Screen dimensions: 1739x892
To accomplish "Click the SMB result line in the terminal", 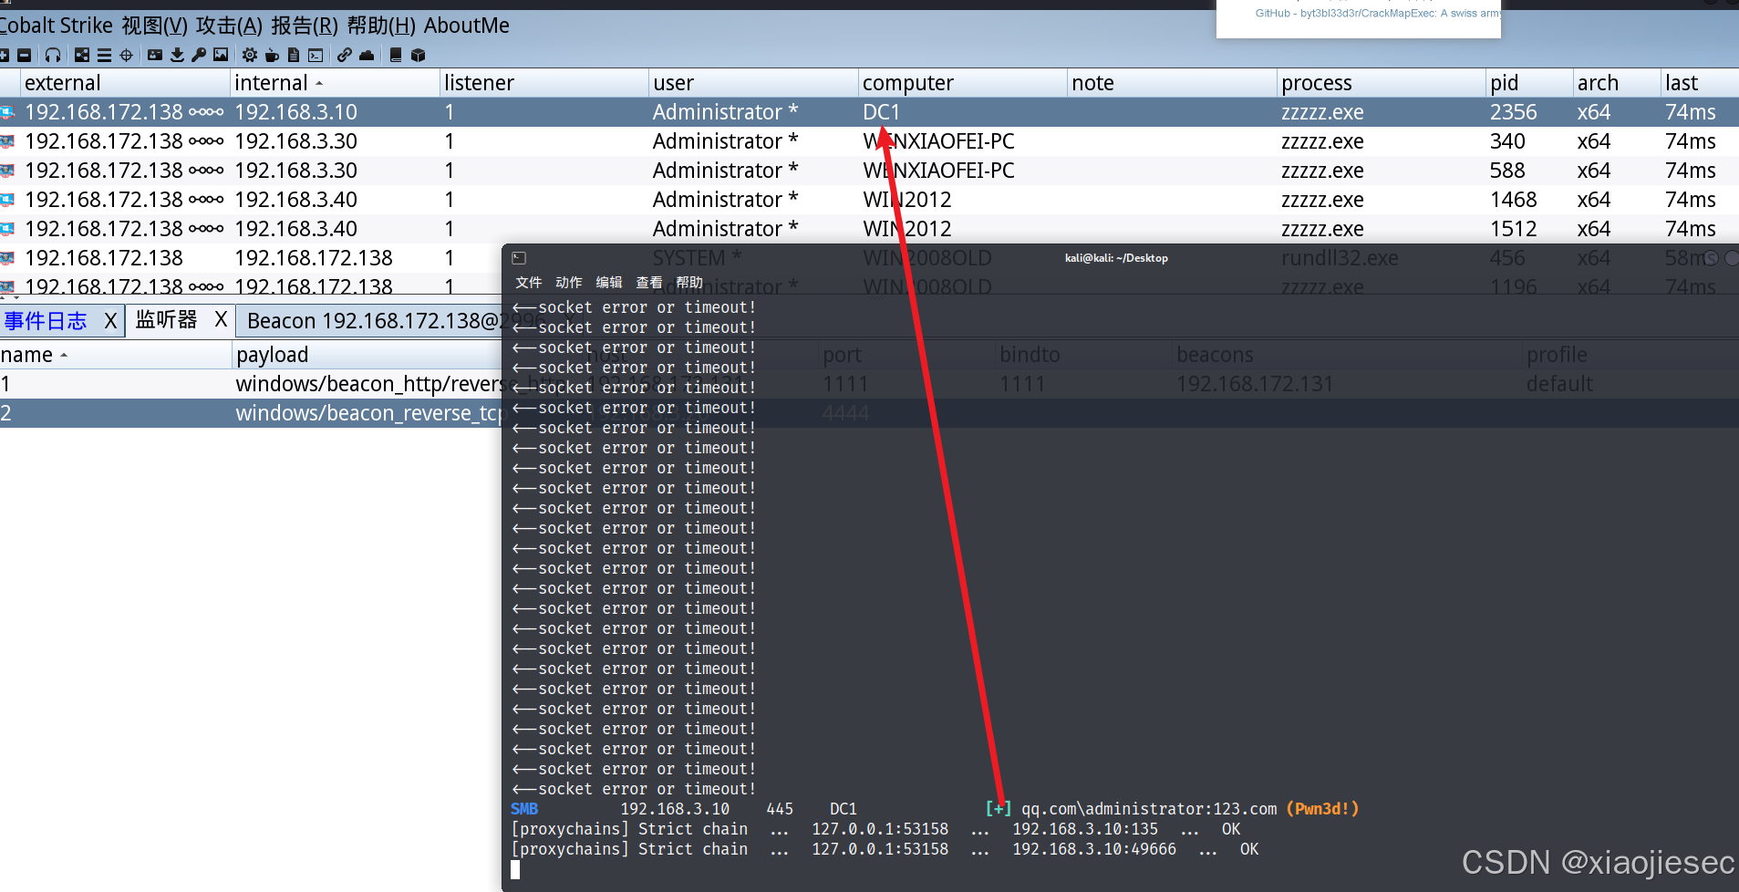I will click(x=935, y=809).
